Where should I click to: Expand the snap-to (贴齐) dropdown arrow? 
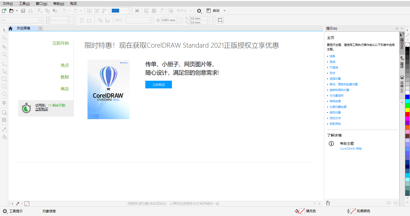191,11
